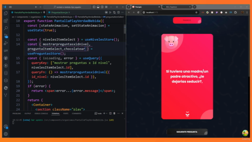The height and width of the screenshot is (142, 252).
Task: Click the VS Code command center search box
Action: pyautogui.click(x=67, y=7)
